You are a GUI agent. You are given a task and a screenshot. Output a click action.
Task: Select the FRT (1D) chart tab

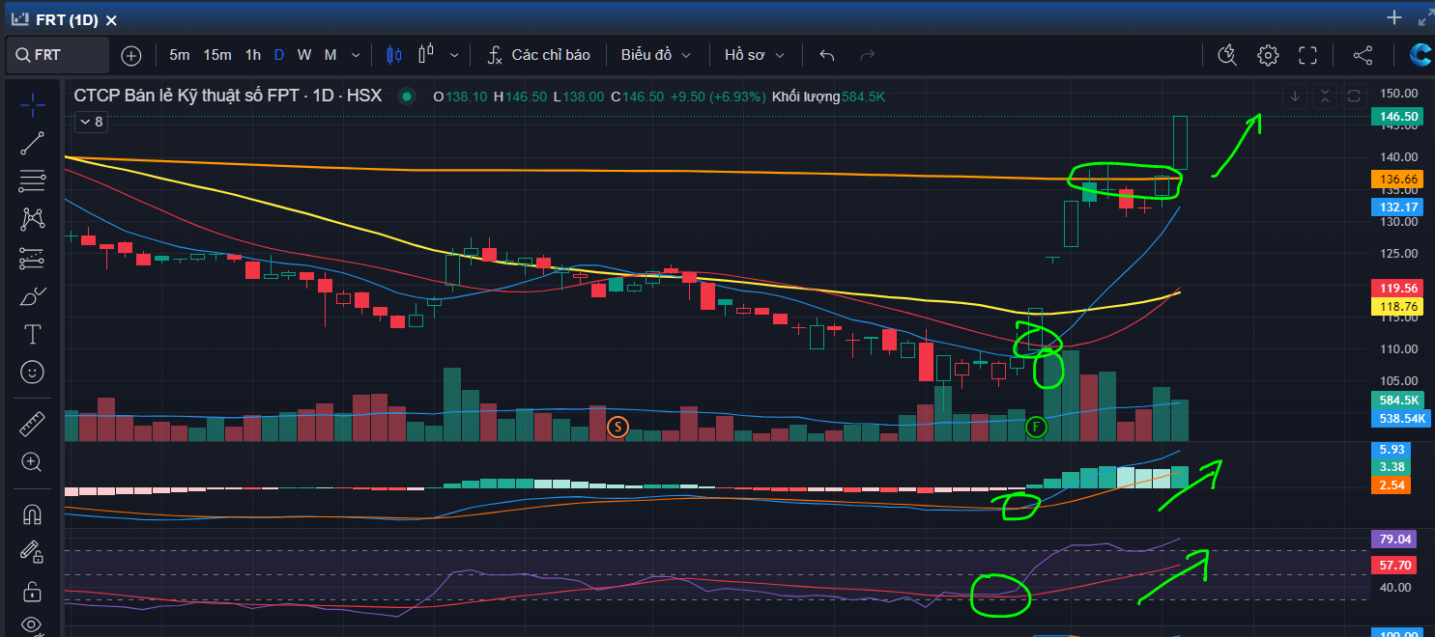66,20
